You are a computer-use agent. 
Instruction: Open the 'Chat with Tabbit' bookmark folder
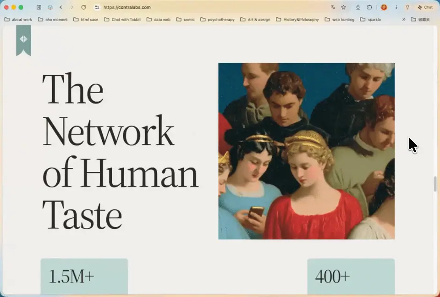(122, 19)
